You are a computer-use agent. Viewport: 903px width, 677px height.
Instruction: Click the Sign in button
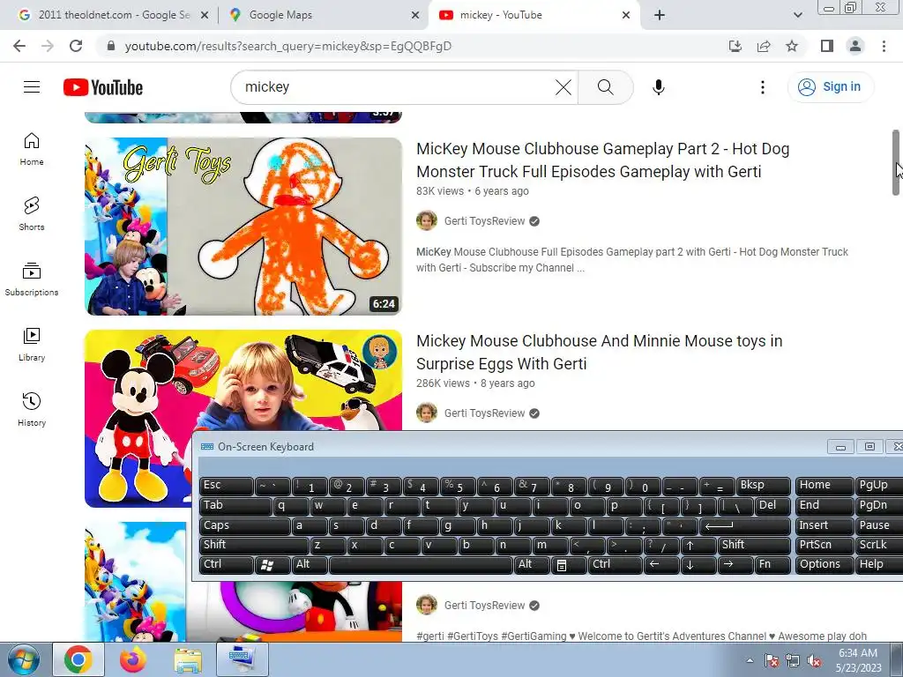click(830, 87)
